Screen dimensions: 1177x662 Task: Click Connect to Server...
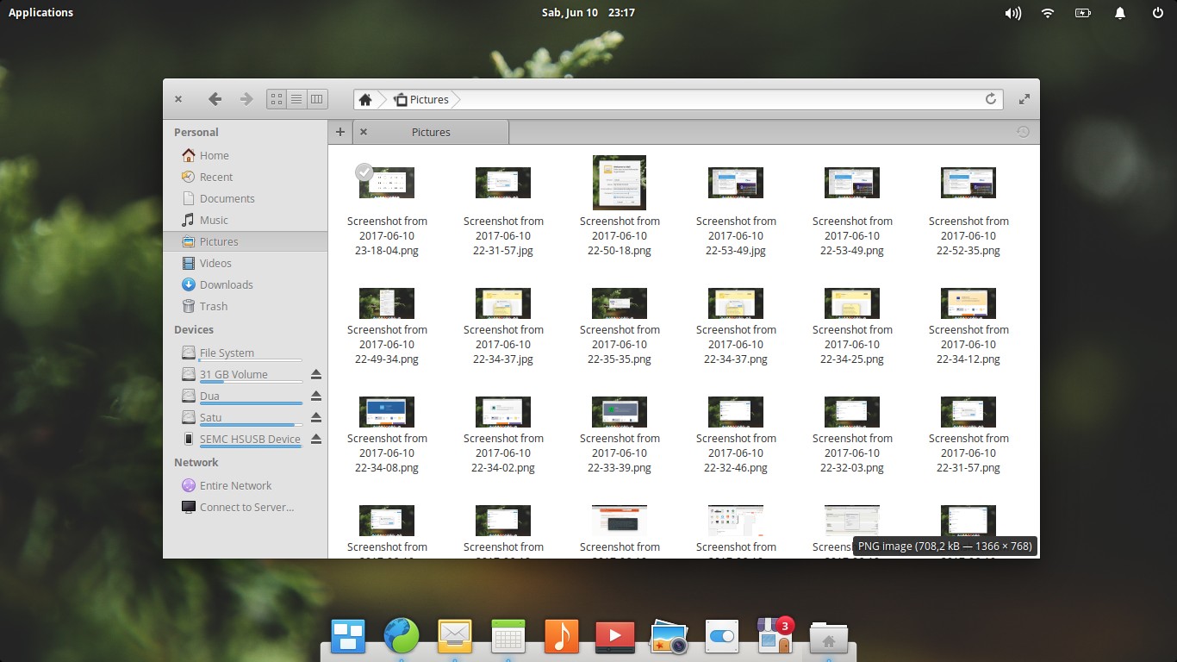[x=244, y=507]
